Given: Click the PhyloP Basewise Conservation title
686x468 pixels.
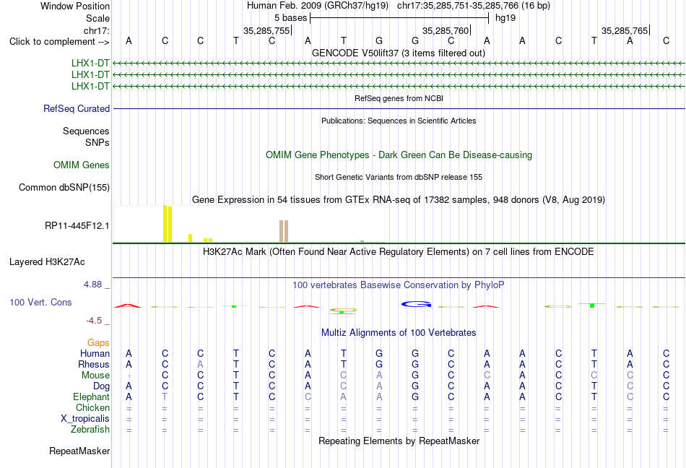Looking at the screenshot, I should [399, 285].
